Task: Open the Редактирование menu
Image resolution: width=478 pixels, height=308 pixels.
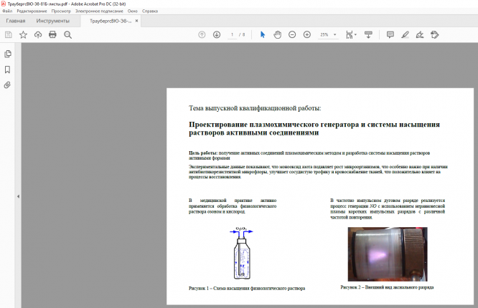Action: click(32, 12)
